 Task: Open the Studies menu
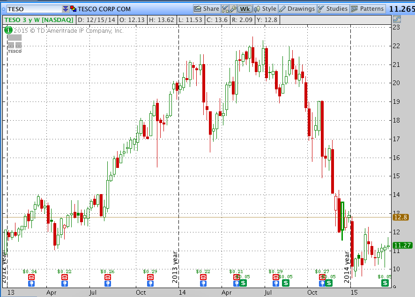pyautogui.click(x=333, y=9)
